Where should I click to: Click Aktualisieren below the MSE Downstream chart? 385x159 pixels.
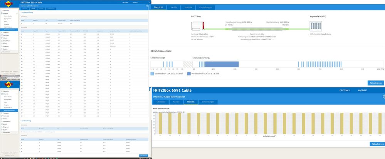[x=377, y=144]
